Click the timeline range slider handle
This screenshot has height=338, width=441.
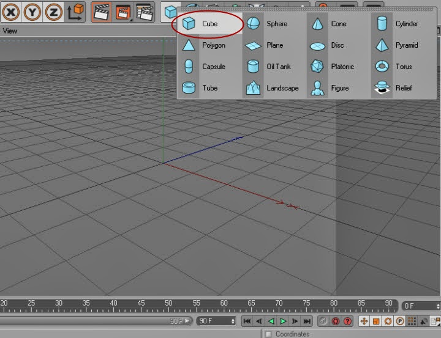click(187, 321)
